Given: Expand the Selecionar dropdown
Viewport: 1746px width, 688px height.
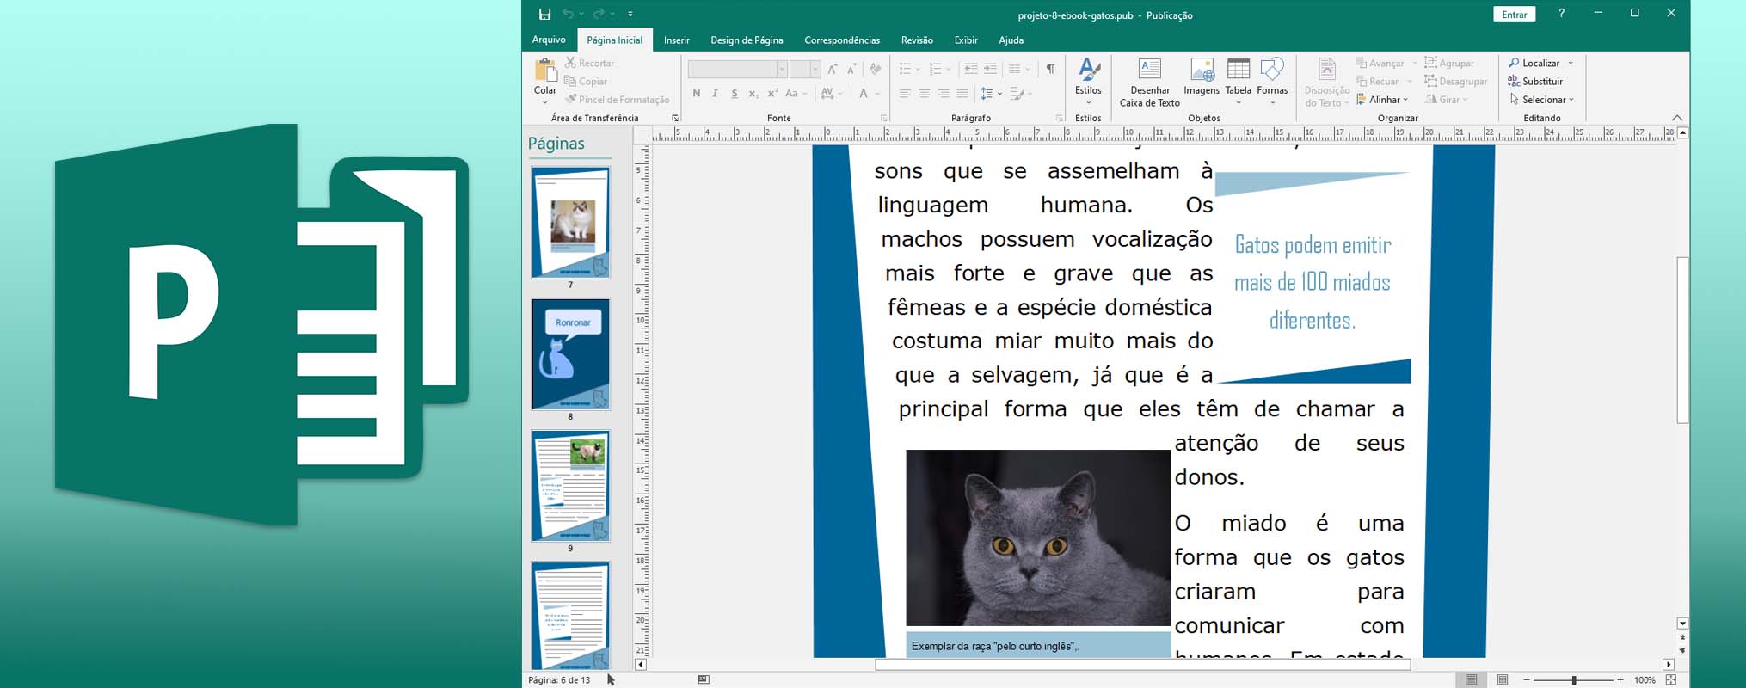Looking at the screenshot, I should (x=1543, y=100).
